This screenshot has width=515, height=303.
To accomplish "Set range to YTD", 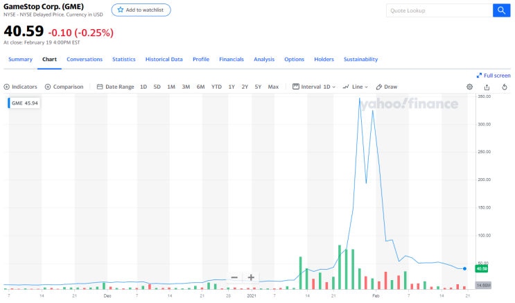I will (216, 87).
